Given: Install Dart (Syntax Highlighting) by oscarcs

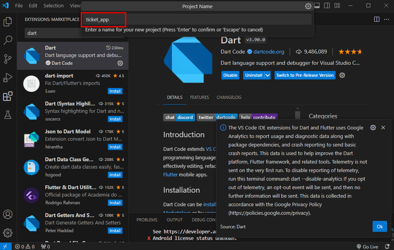Looking at the screenshot, I should [115, 119].
